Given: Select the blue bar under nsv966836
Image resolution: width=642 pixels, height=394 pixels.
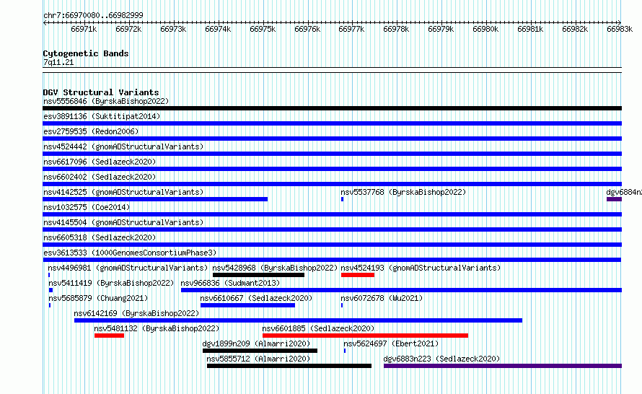Looking at the screenshot, I should click(x=401, y=290).
